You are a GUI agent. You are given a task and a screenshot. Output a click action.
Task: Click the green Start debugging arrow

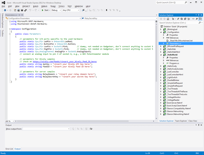43,10
